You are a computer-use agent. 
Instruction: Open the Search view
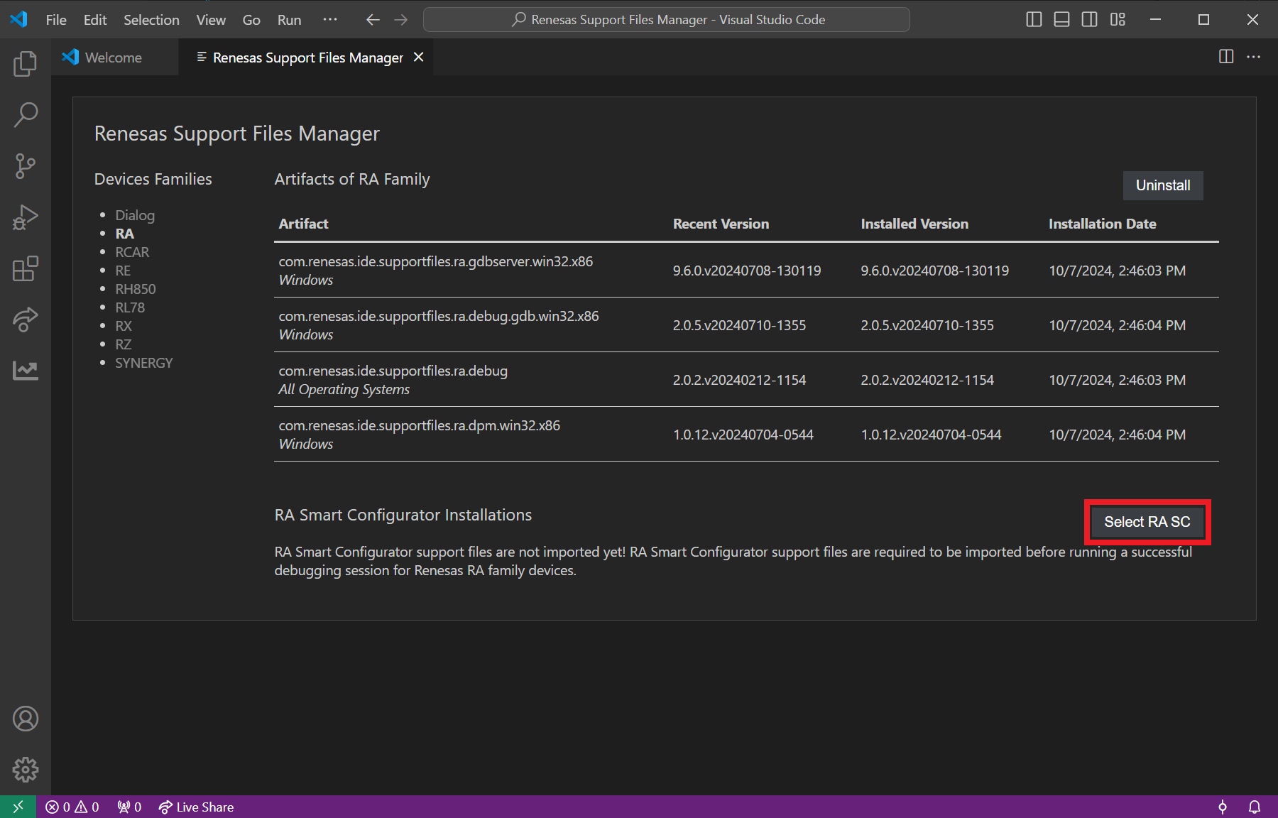pyautogui.click(x=26, y=115)
